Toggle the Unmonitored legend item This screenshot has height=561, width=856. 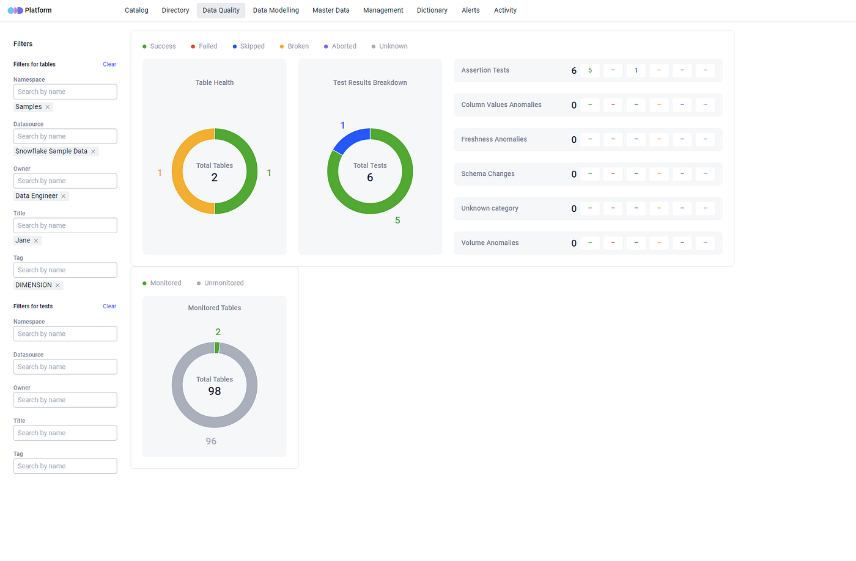pos(220,283)
